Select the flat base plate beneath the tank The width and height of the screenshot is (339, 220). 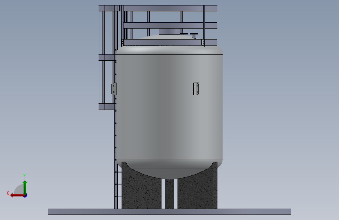(x=169, y=212)
